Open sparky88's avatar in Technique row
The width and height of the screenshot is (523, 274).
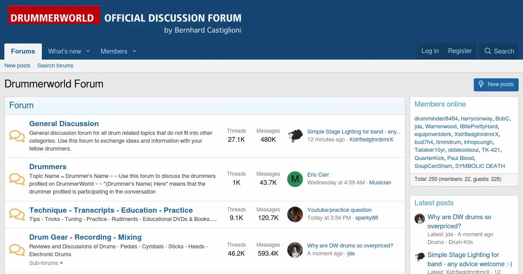[x=295, y=214]
